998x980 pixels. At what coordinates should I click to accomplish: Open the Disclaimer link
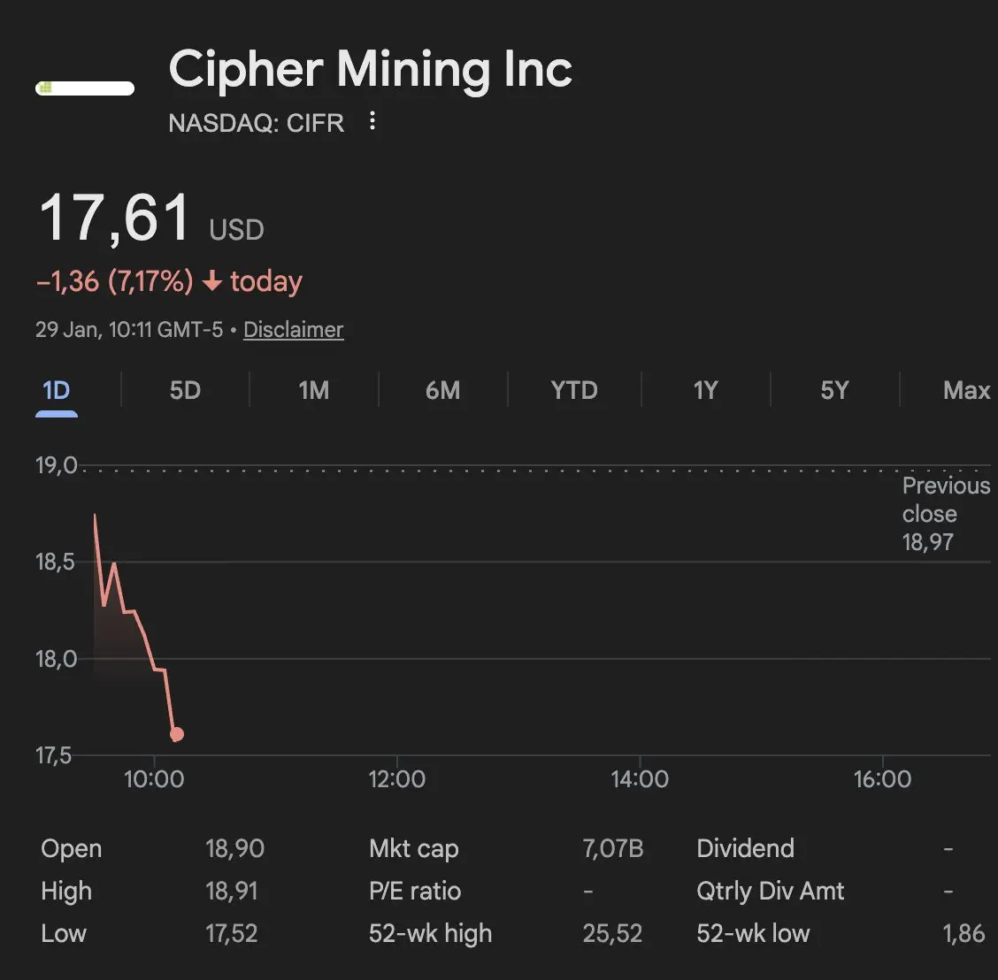(x=293, y=330)
